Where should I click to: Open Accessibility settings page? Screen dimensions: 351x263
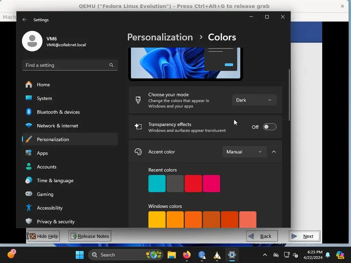click(70, 208)
